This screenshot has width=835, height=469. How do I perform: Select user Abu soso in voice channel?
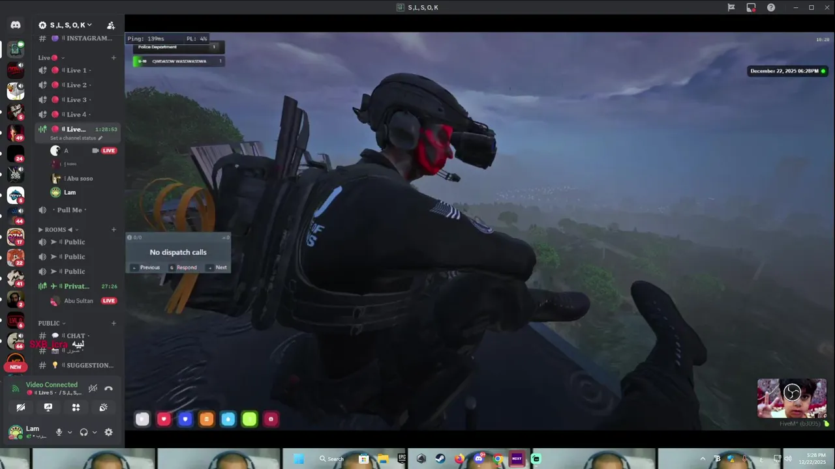pyautogui.click(x=78, y=178)
